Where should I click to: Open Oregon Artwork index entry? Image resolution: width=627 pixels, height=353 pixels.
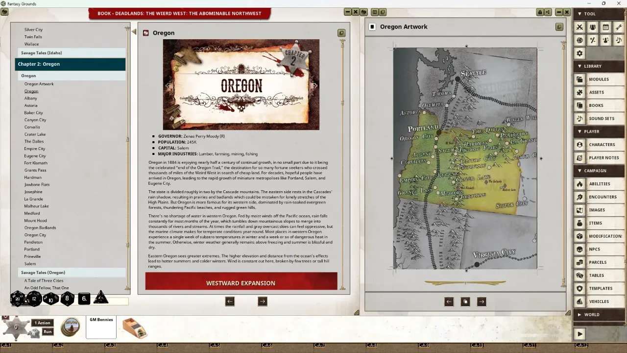pyautogui.click(x=39, y=84)
